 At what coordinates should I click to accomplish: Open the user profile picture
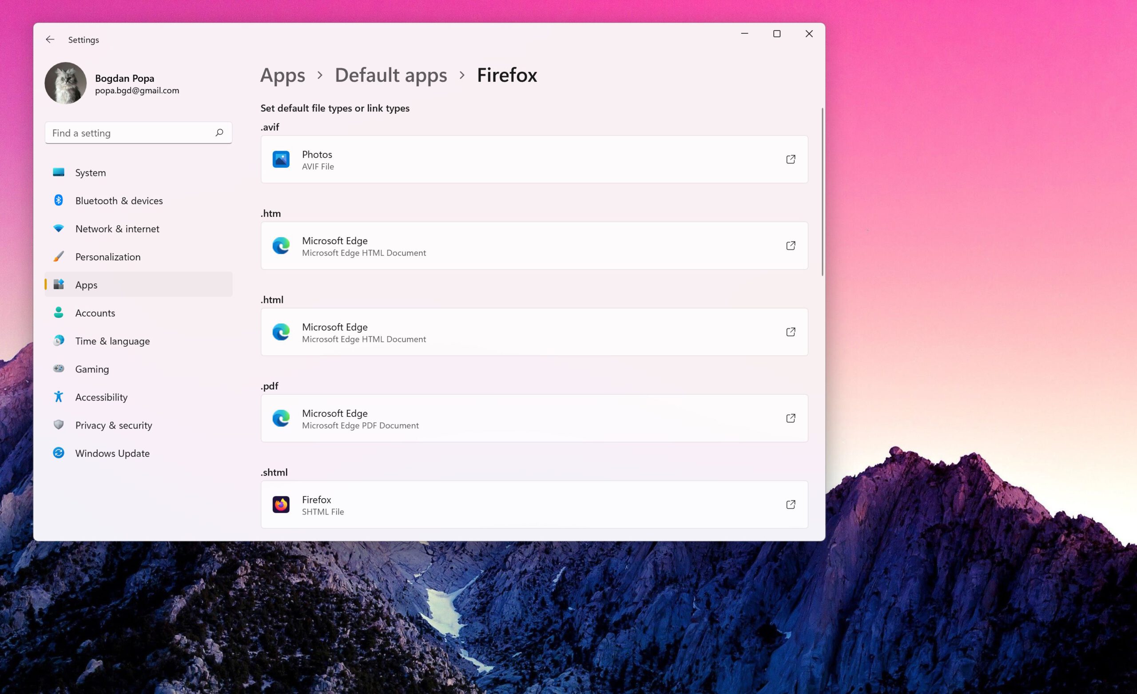(66, 83)
